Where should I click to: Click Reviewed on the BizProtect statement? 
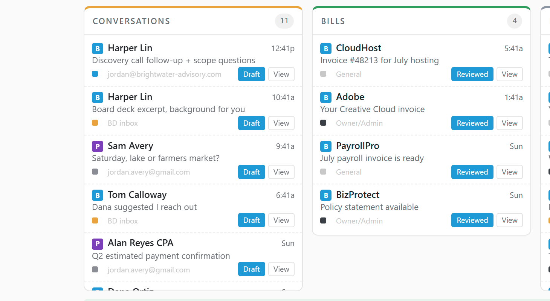pos(472,220)
